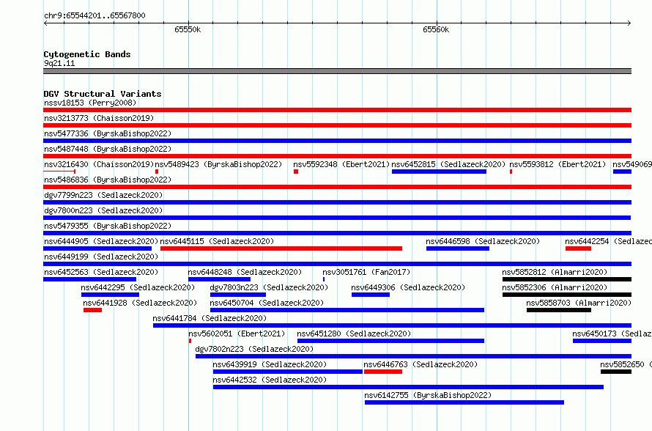Click the nsv3216430 (Chaisson2019) label

(99, 164)
